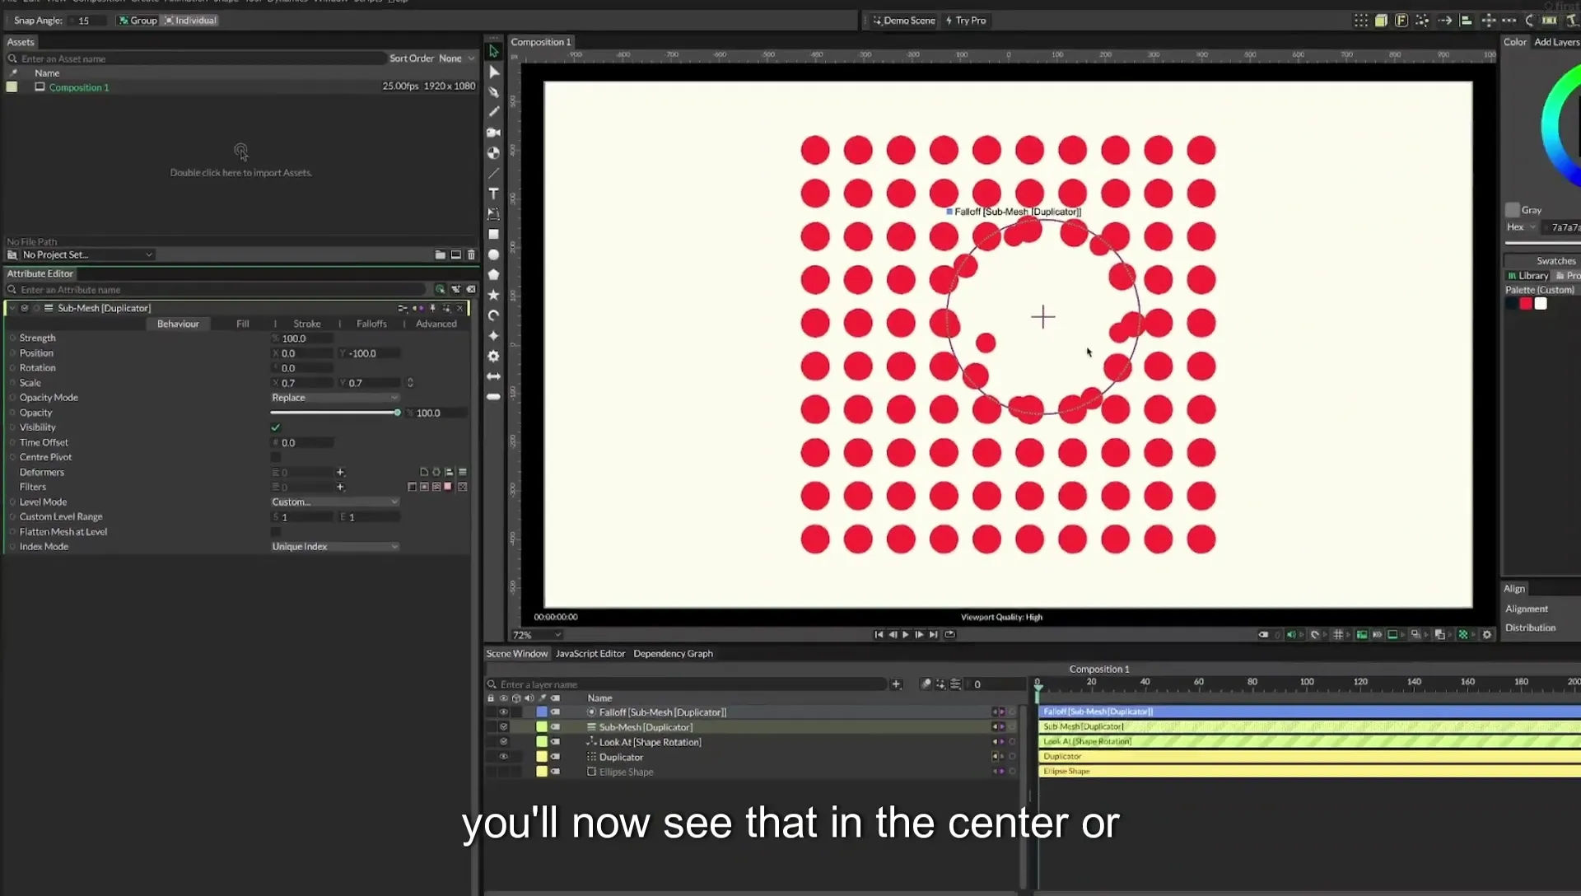Open the Dependency Graph tab
This screenshot has width=1581, height=896.
pos(673,654)
